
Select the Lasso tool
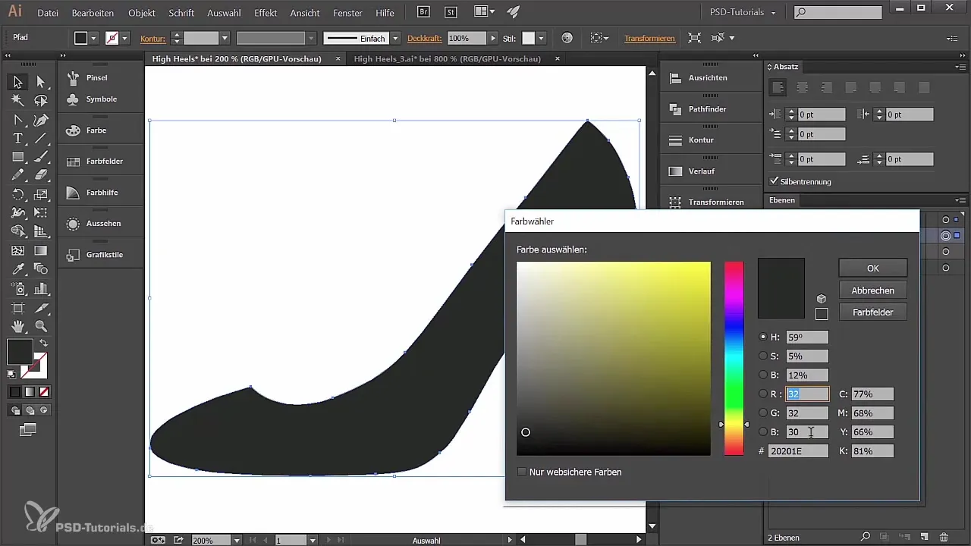tap(41, 100)
